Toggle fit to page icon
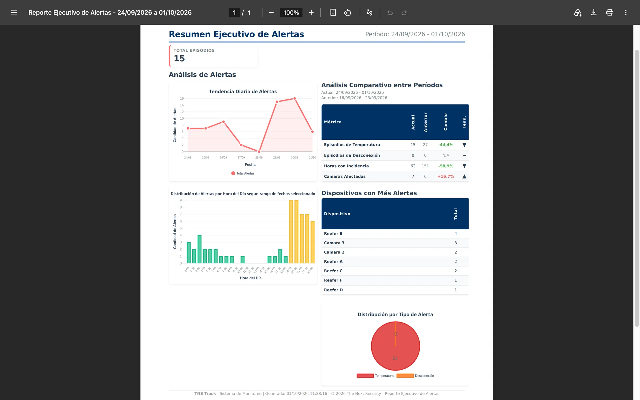Viewport: 640px width, 400px height. [x=333, y=13]
